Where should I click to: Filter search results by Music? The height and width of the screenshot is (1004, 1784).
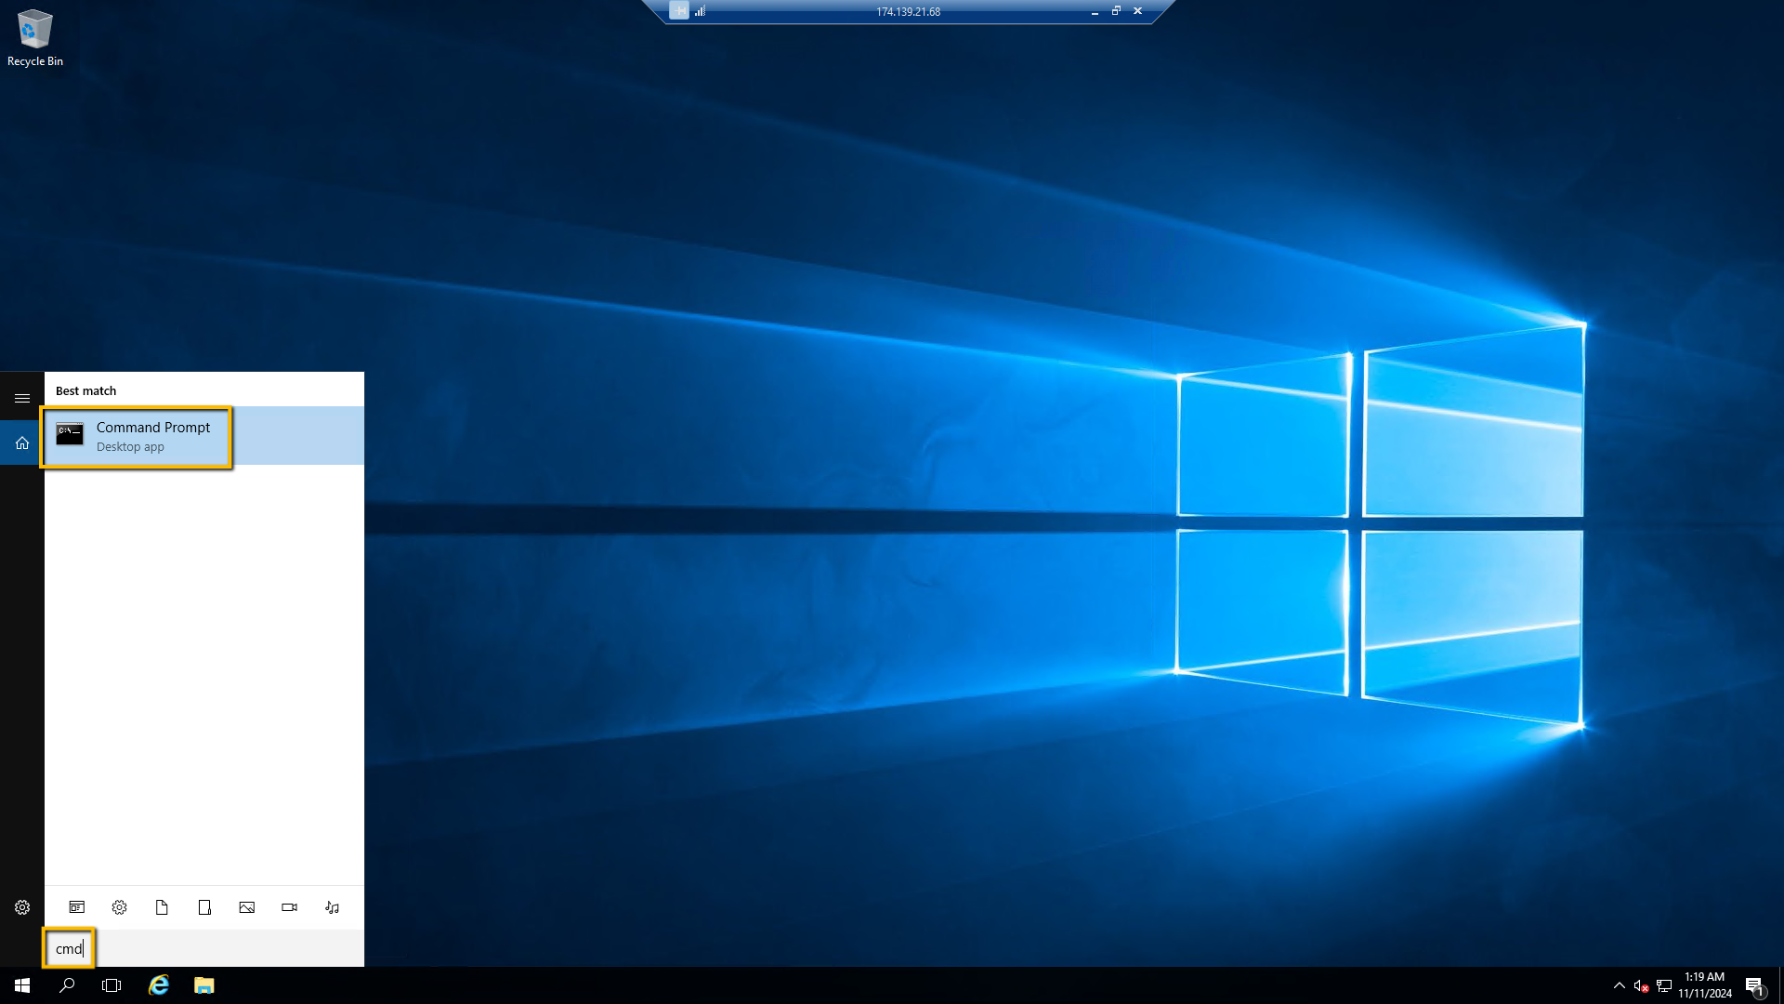point(332,907)
